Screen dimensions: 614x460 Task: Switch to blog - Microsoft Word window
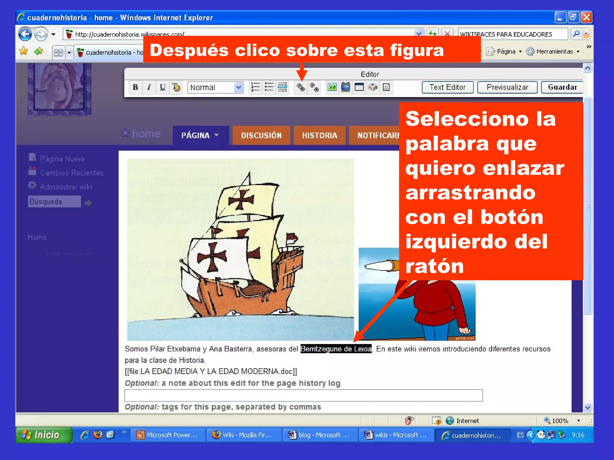(x=320, y=435)
